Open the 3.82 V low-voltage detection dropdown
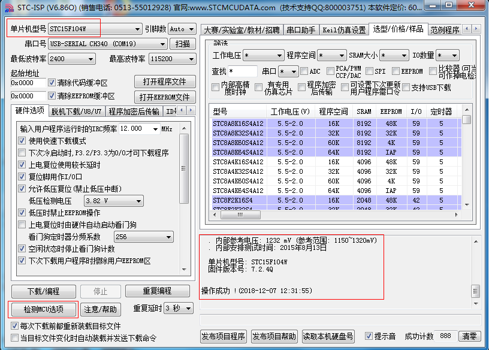 pos(140,200)
